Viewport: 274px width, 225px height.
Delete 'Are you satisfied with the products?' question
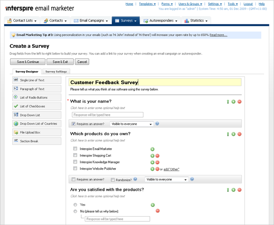coord(240,190)
